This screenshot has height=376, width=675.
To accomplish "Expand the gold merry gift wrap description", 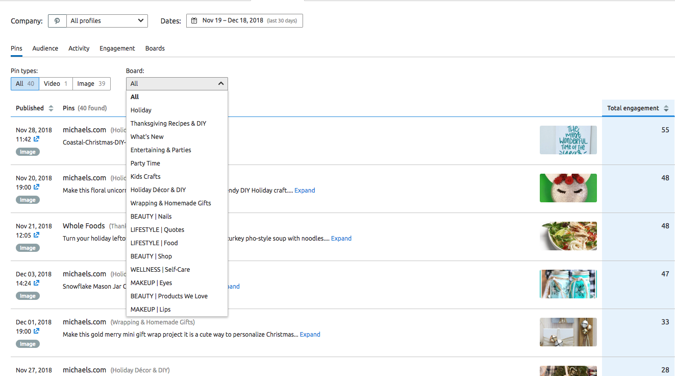I will coord(310,335).
